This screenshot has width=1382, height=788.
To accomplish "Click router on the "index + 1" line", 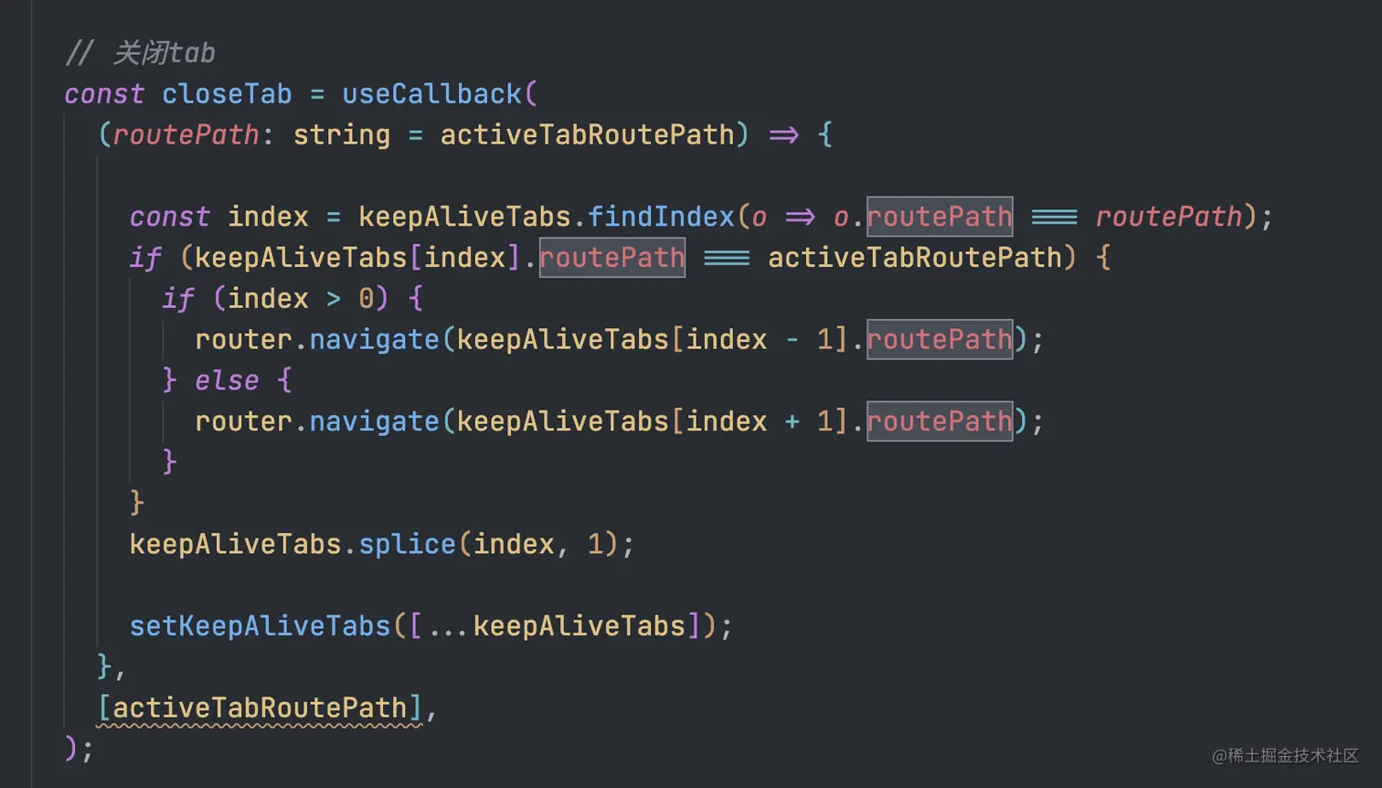I will click(x=243, y=421).
